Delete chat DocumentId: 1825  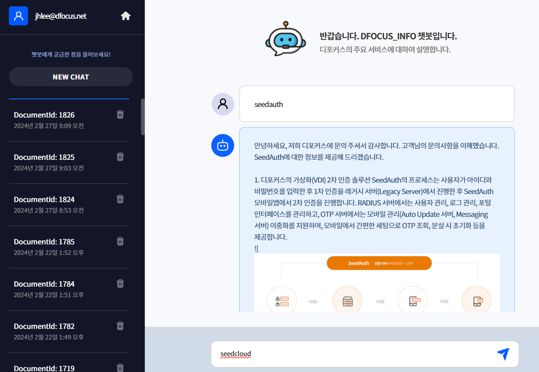(120, 157)
